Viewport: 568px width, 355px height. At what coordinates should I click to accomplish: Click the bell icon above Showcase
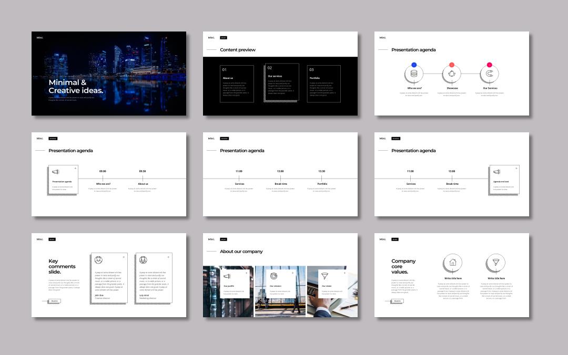(x=452, y=74)
